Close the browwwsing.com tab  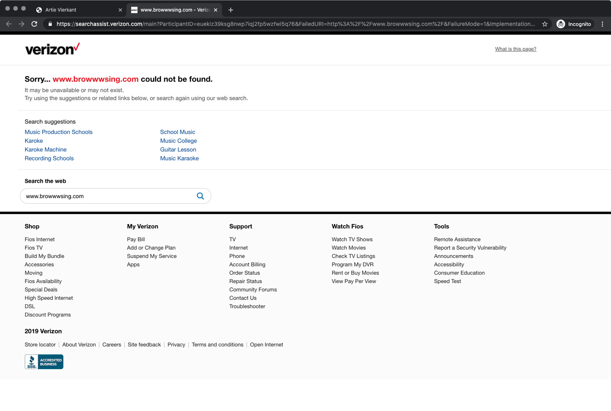pyautogui.click(x=216, y=10)
